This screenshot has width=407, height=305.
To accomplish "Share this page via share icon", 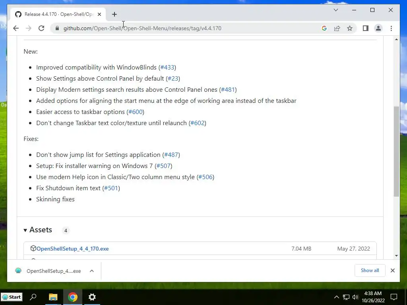I will click(337, 28).
